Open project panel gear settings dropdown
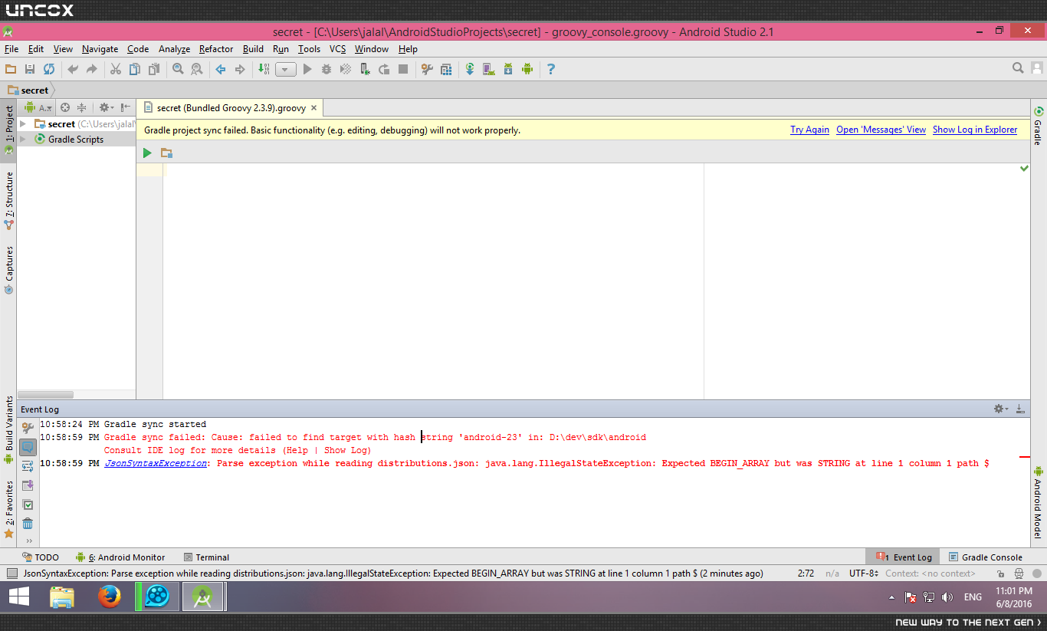This screenshot has width=1047, height=631. pos(106,108)
